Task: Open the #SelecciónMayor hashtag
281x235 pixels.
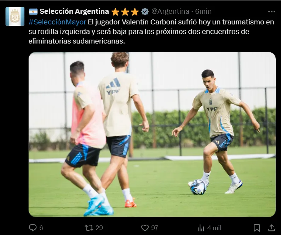Action: pyautogui.click(x=57, y=22)
